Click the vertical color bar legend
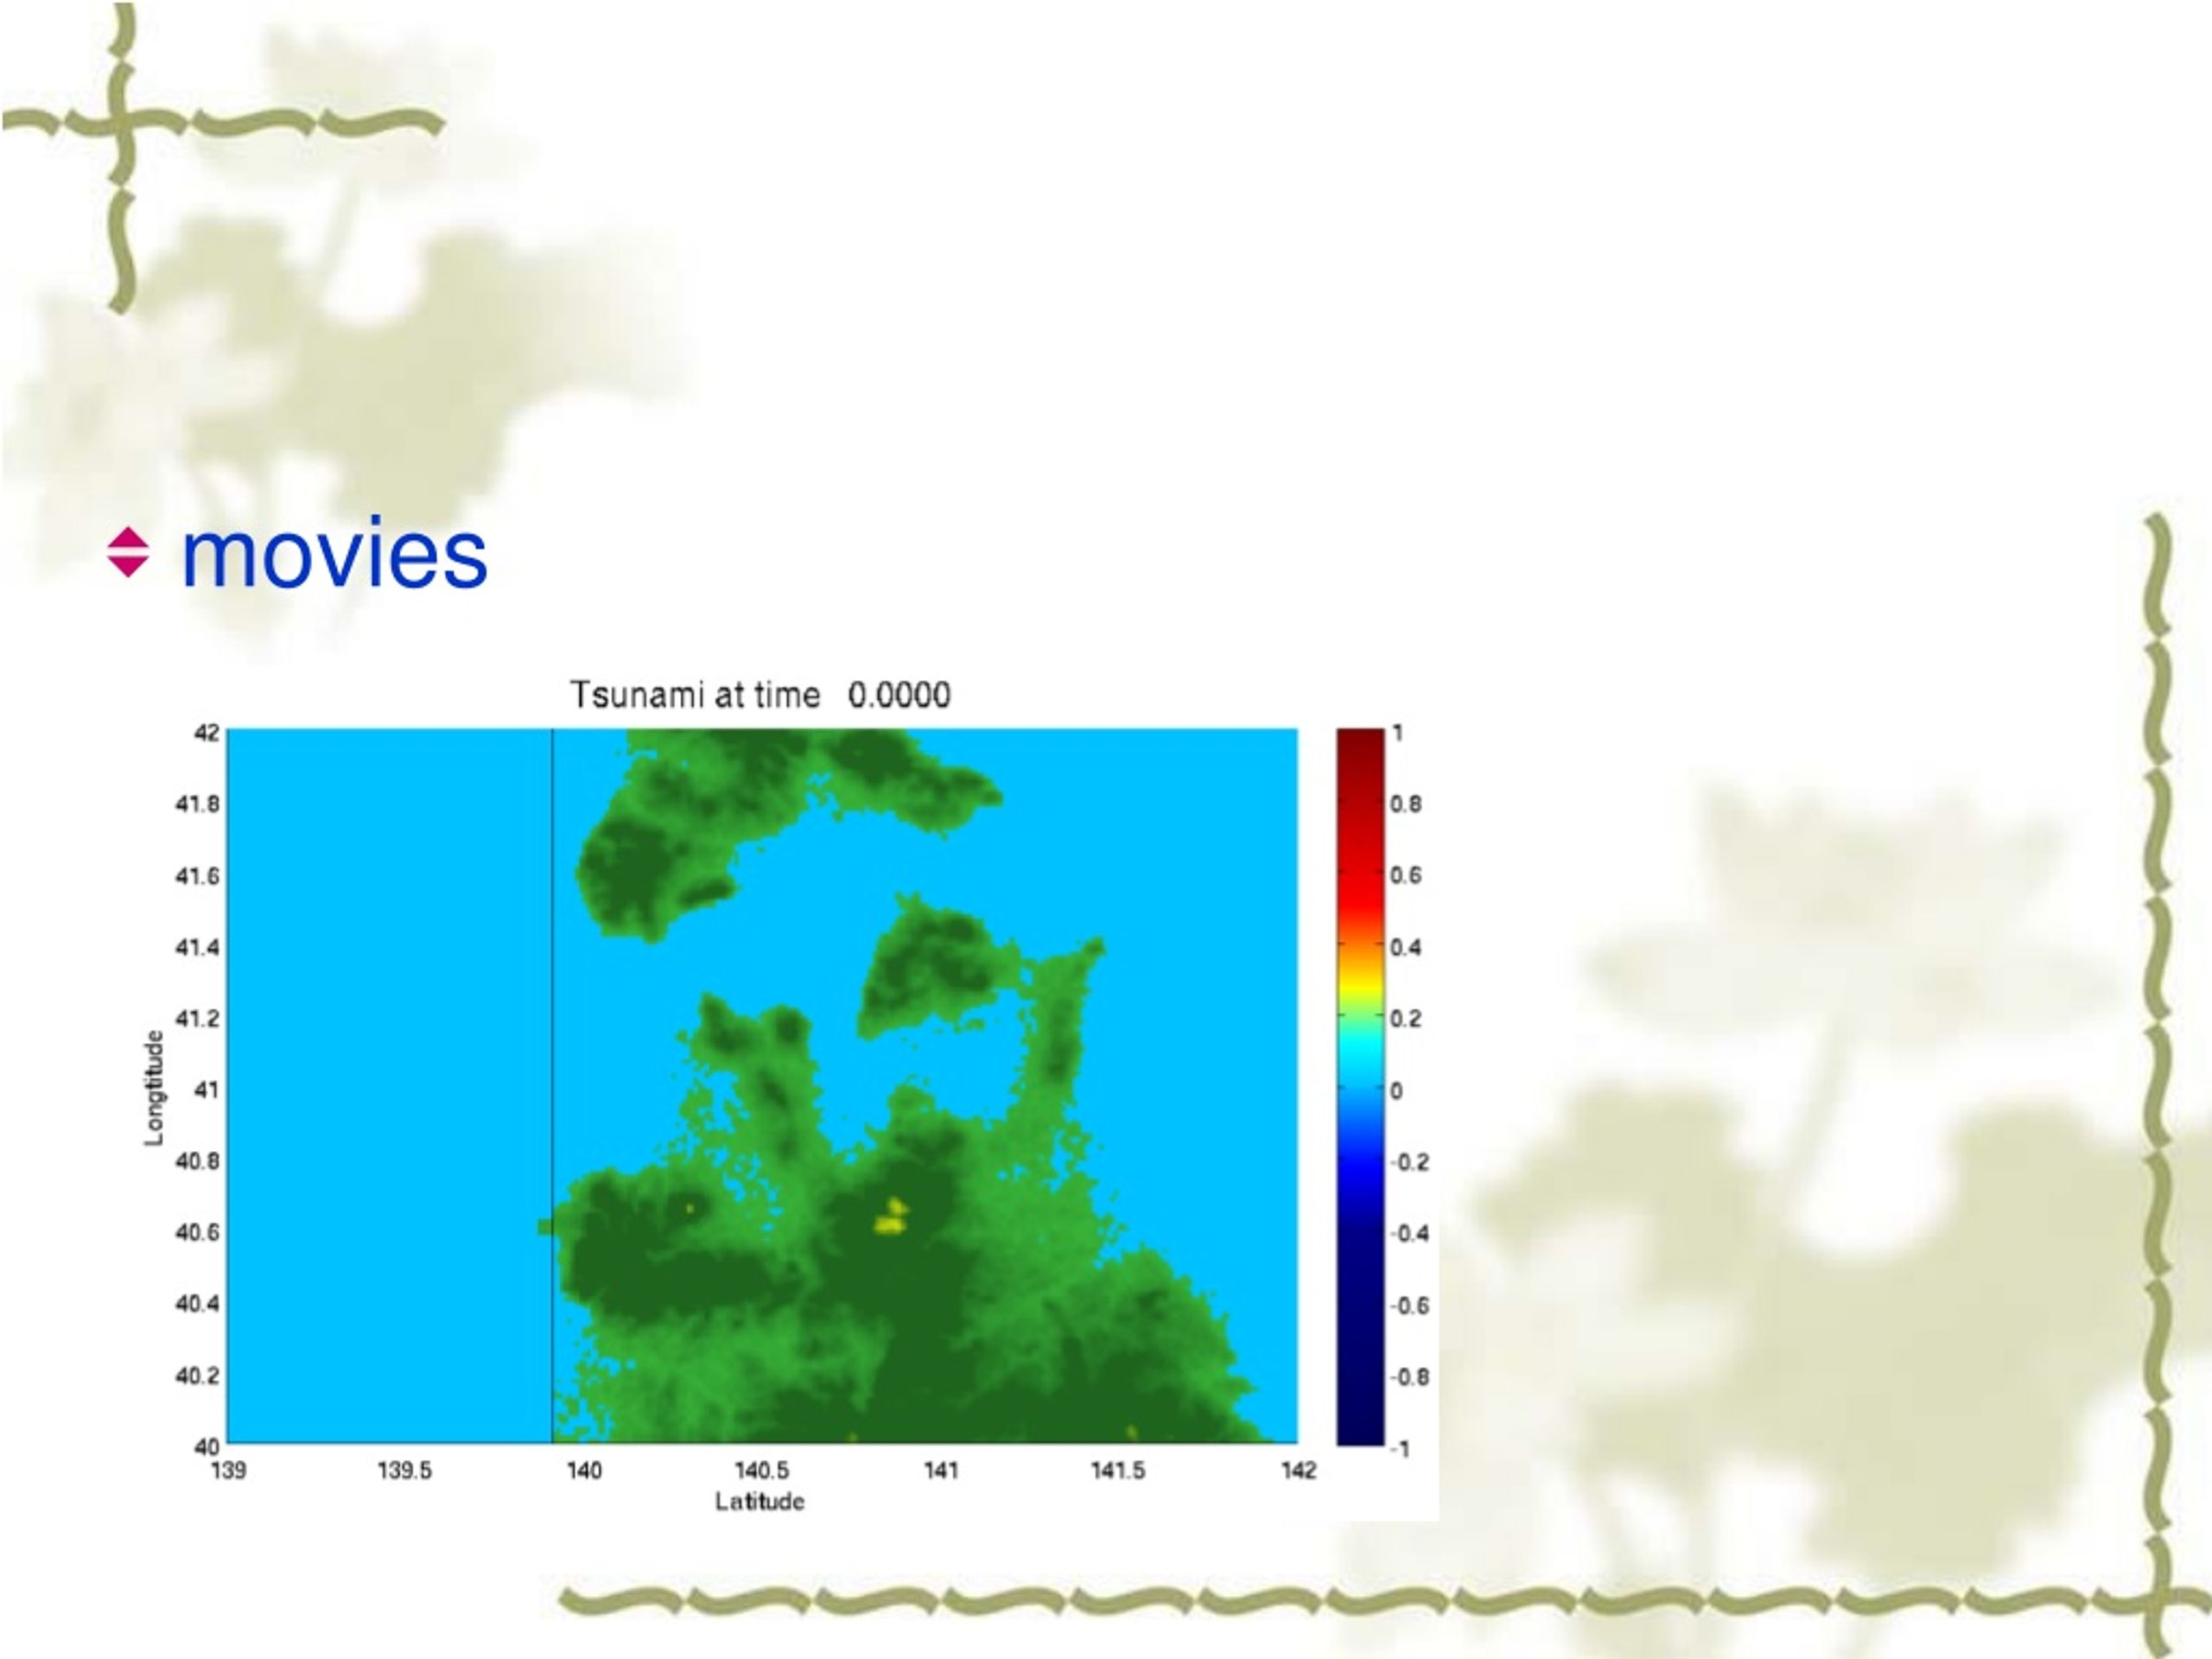This screenshot has width=2212, height=1659. (x=1360, y=1086)
